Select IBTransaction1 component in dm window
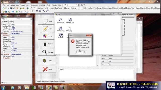This screenshot has height=90, width=161. pyautogui.click(x=70, y=20)
